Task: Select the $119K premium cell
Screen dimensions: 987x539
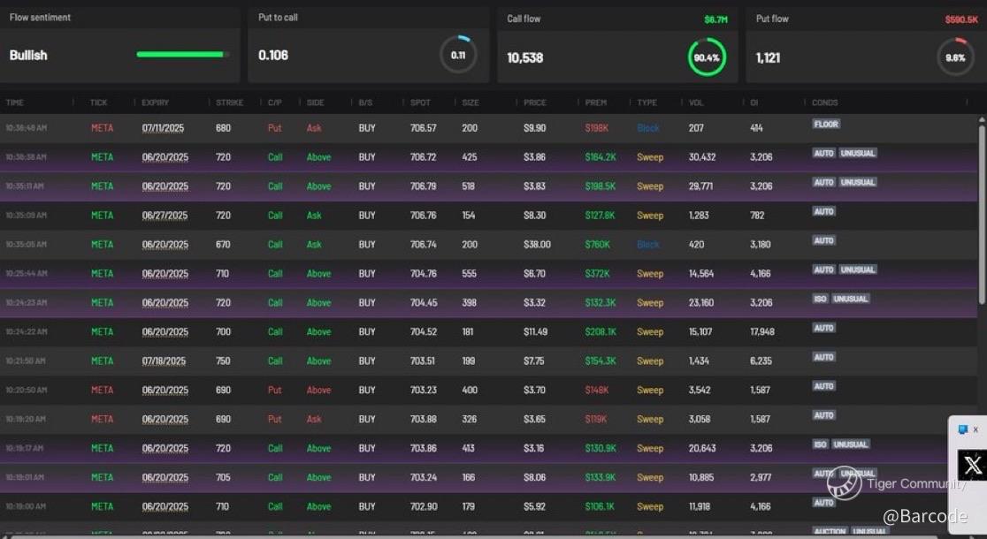Action: pos(596,419)
